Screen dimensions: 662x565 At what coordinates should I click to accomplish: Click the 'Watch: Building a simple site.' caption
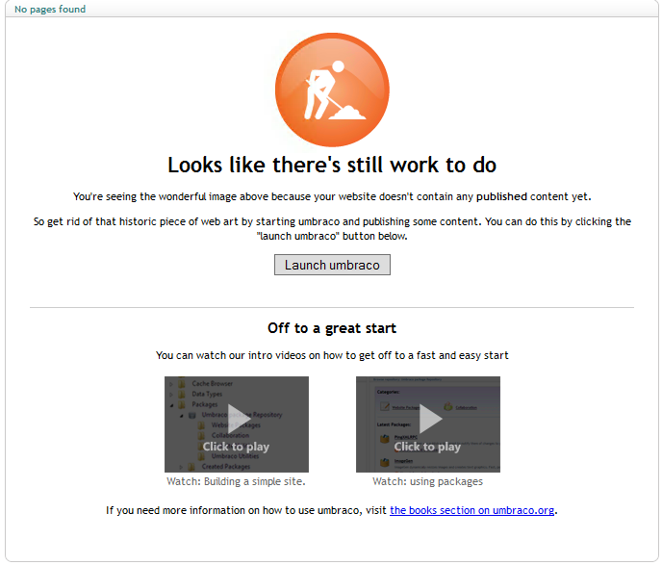coord(236,481)
